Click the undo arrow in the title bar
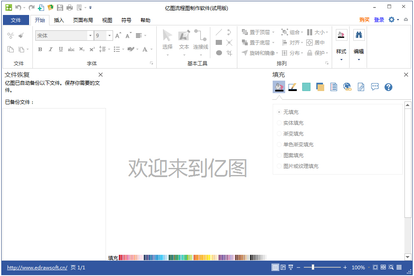The image size is (414, 276). coord(18,7)
